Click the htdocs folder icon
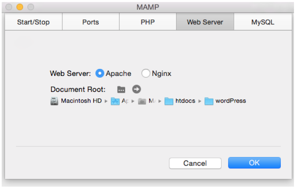Viewport: 296px width, 189px height. tap(169, 101)
